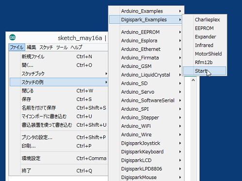Open the Charlieplex example
The image size is (242, 181).
tap(205, 20)
